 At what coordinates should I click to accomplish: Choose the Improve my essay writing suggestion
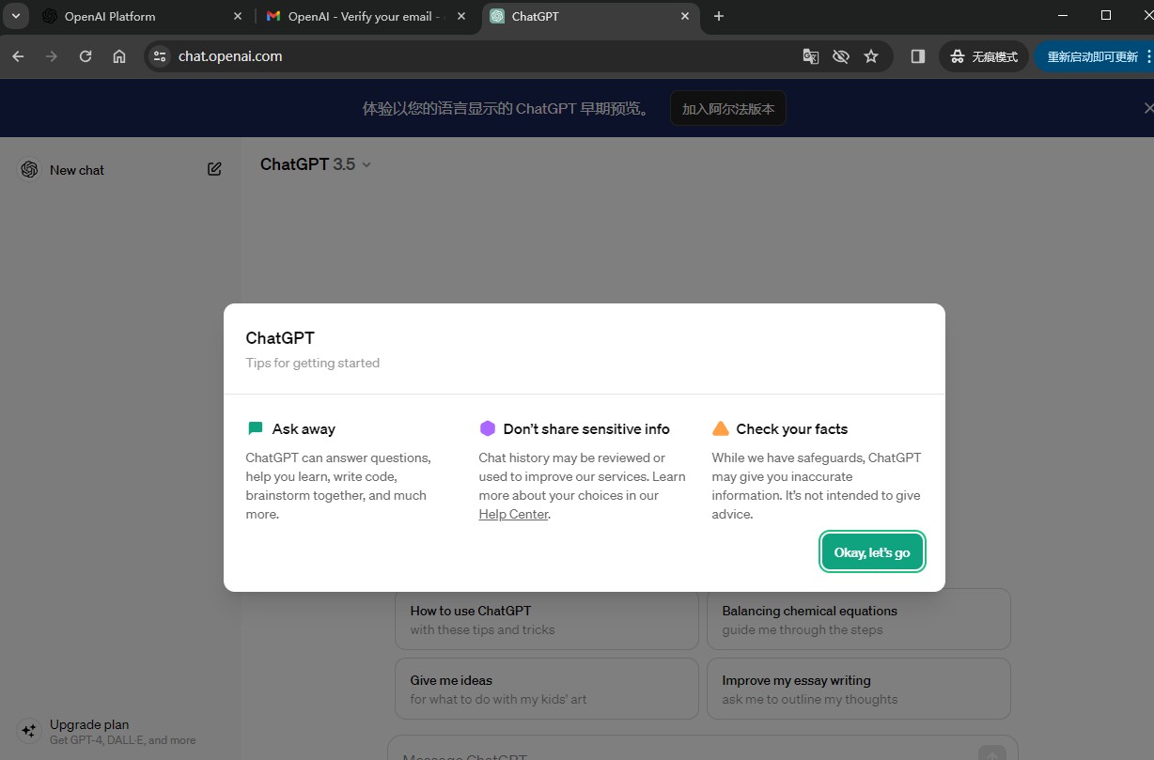[x=859, y=689]
